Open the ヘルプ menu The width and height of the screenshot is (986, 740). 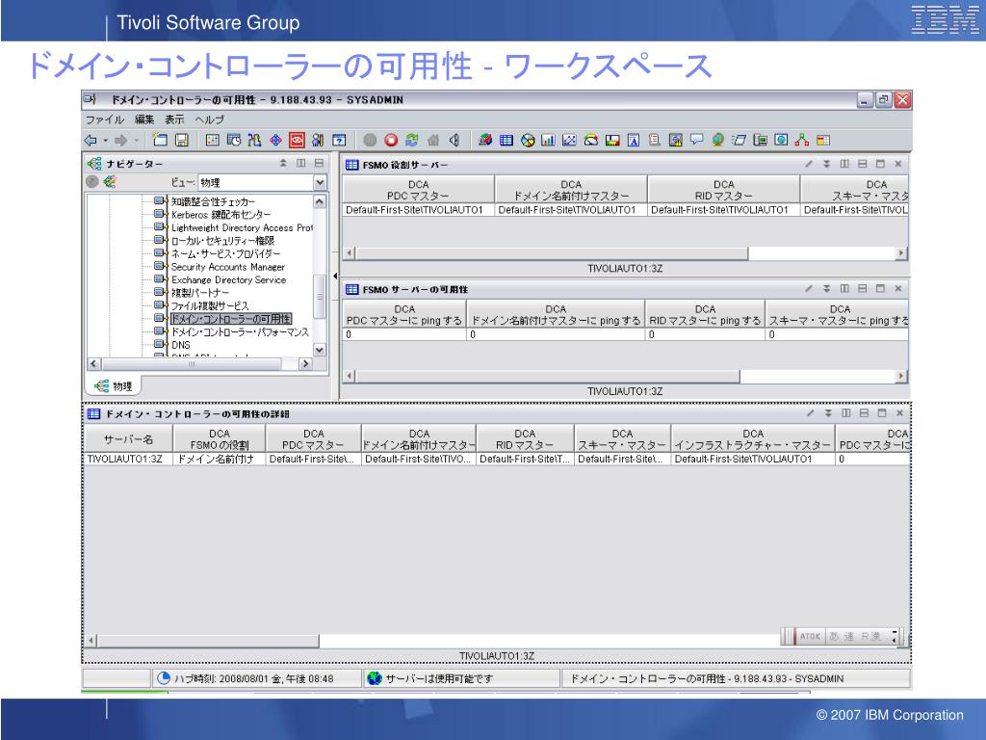click(209, 119)
